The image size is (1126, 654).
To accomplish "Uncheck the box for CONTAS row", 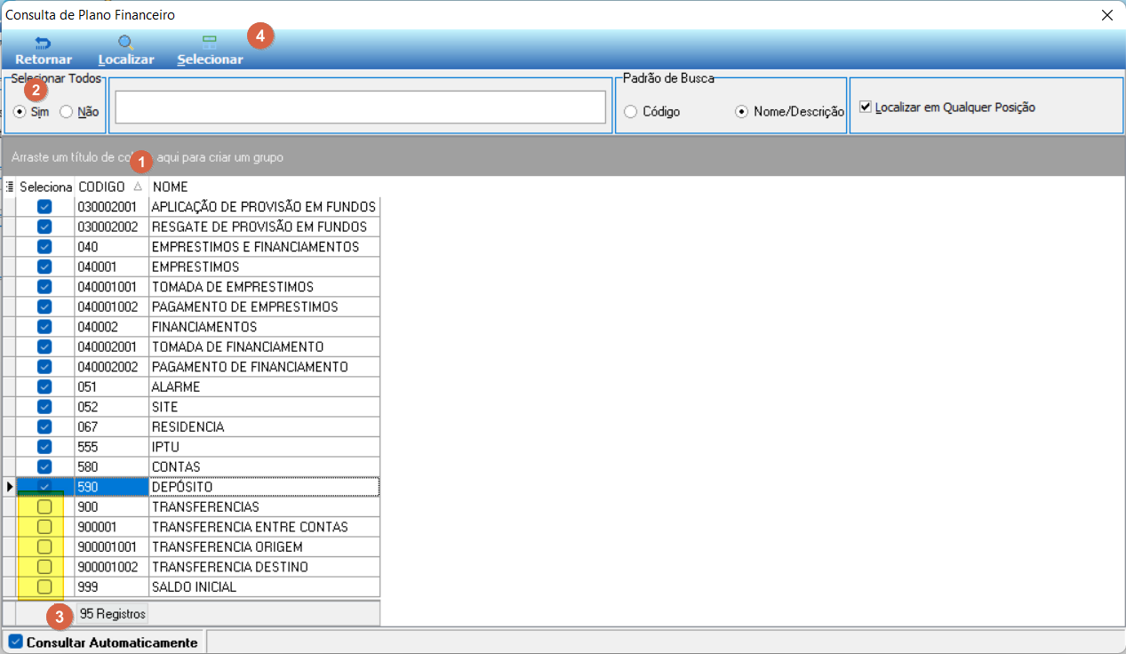I will pyautogui.click(x=44, y=467).
